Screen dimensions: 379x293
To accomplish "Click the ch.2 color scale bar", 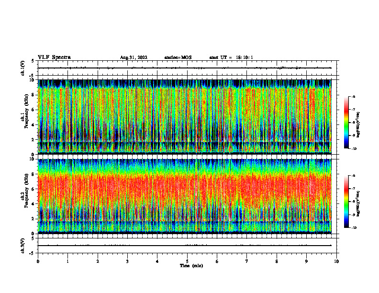I will pos(346,202).
